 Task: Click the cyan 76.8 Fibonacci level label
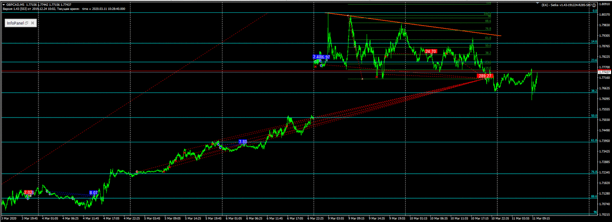[x=593, y=172]
